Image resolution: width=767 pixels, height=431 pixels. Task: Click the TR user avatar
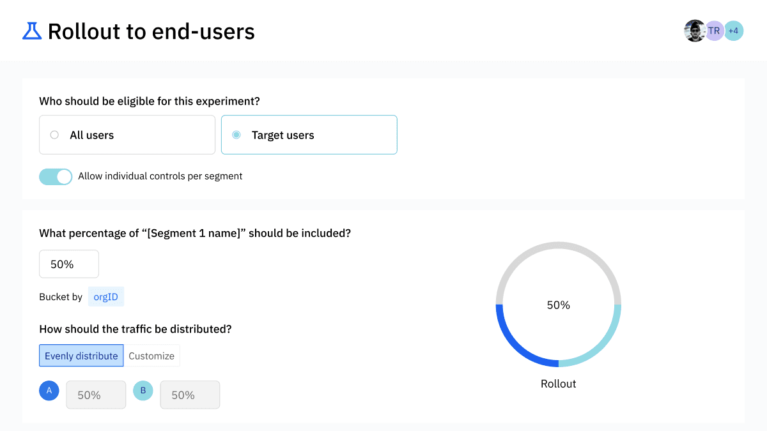(x=714, y=31)
